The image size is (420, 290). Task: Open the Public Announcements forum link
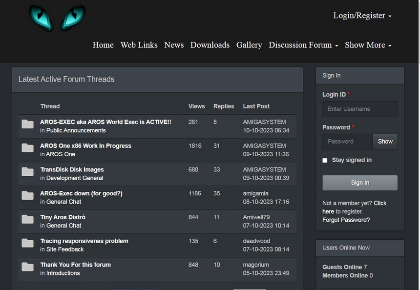coord(76,130)
